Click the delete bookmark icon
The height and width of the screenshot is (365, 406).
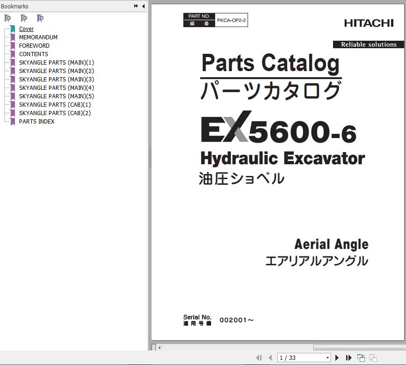[x=7, y=18]
